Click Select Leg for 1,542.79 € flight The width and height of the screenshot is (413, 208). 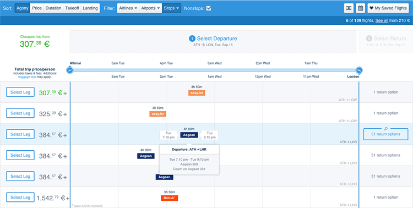coord(20,197)
